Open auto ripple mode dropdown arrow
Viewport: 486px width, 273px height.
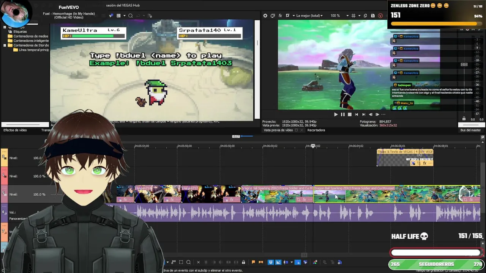[x=292, y=262]
